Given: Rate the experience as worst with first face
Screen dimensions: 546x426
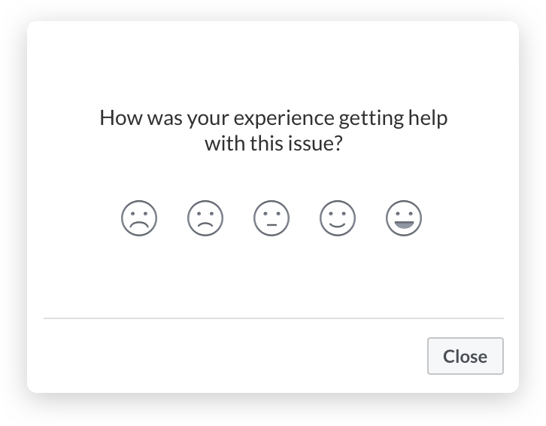Looking at the screenshot, I should click(x=139, y=218).
